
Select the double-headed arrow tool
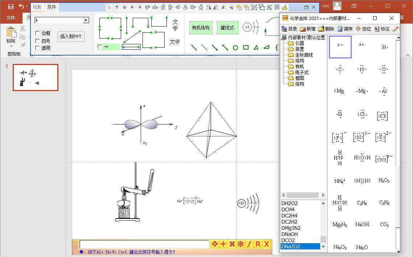(225, 48)
